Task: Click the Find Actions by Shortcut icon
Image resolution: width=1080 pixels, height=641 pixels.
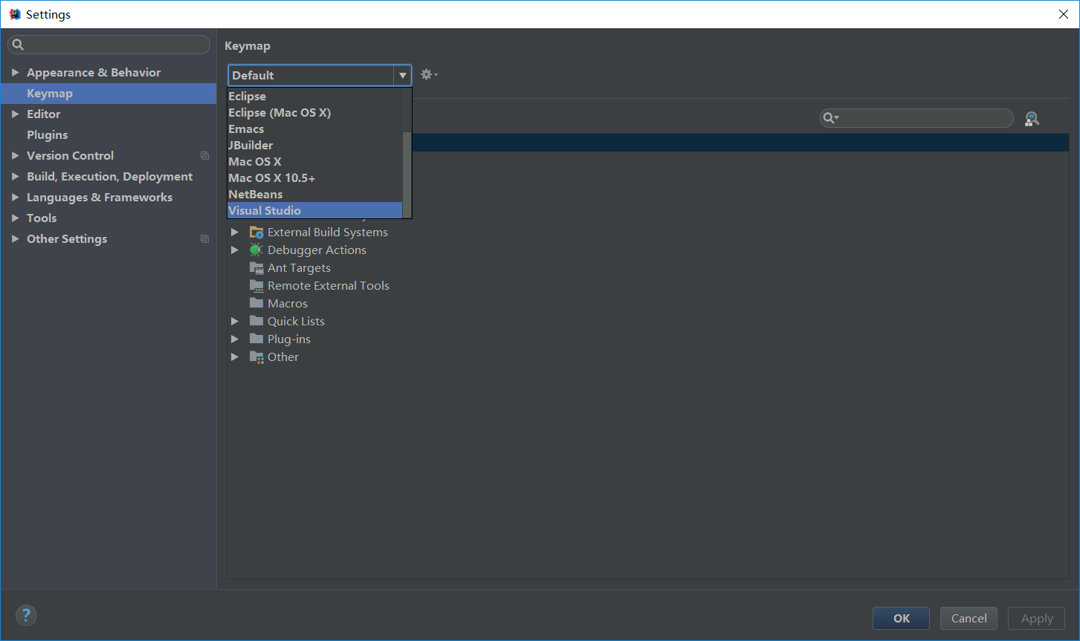Action: [x=1032, y=119]
